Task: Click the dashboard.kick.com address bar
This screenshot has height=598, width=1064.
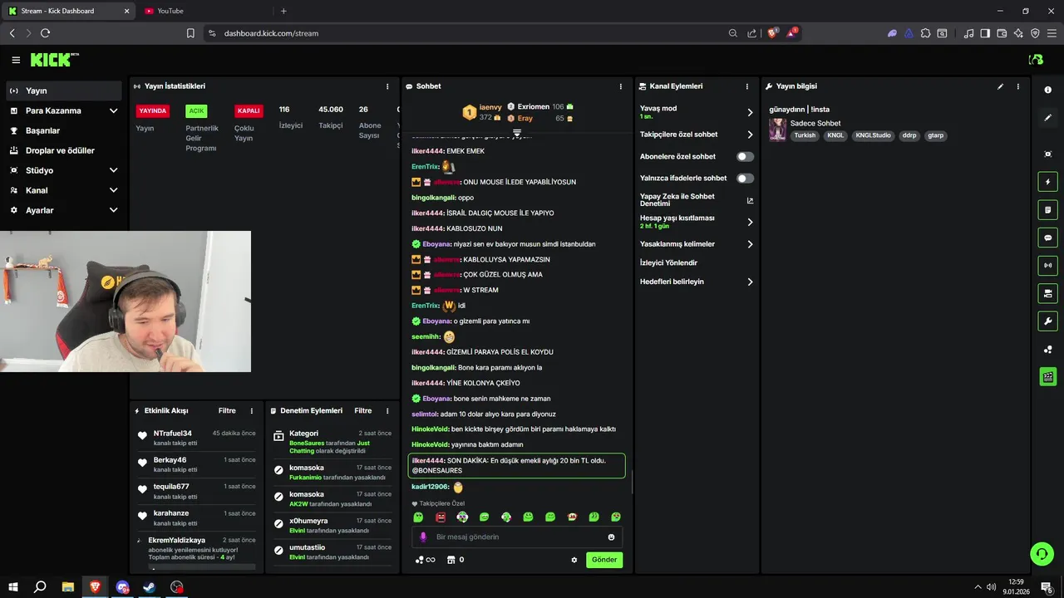Action: [465, 33]
